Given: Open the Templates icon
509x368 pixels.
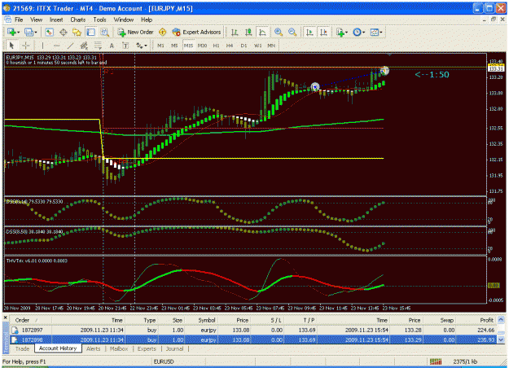Looking at the screenshot, I should pos(375,32).
